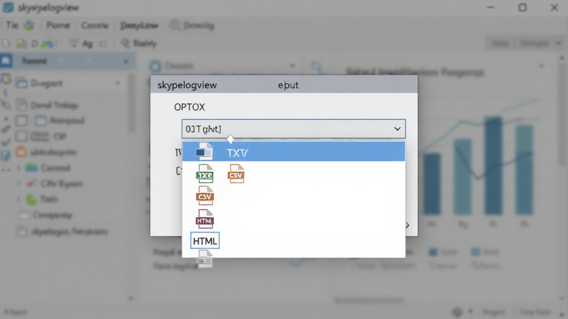568x319 pixels.
Task: Click the horizontal scrollbar under the chart
Action: 368,300
